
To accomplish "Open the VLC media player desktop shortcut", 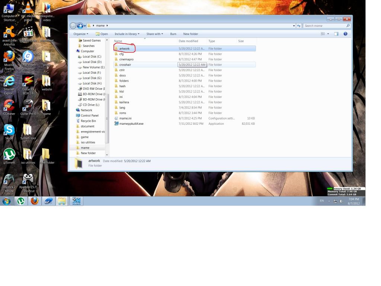I will tap(28, 11).
